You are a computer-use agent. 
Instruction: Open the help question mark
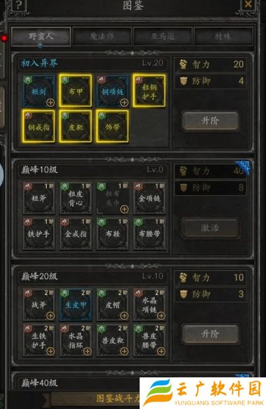point(18,5)
